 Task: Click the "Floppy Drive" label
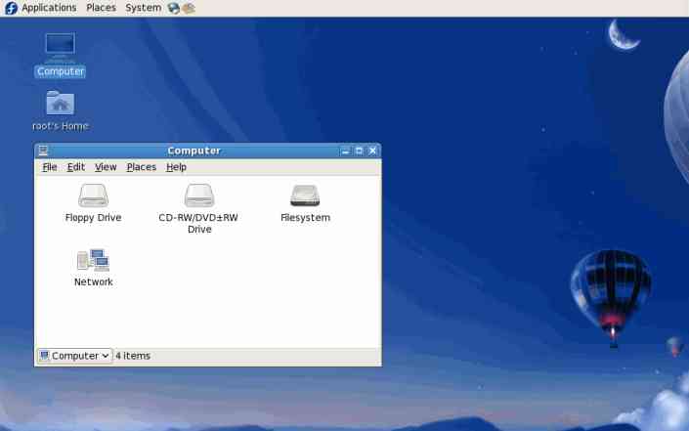93,218
